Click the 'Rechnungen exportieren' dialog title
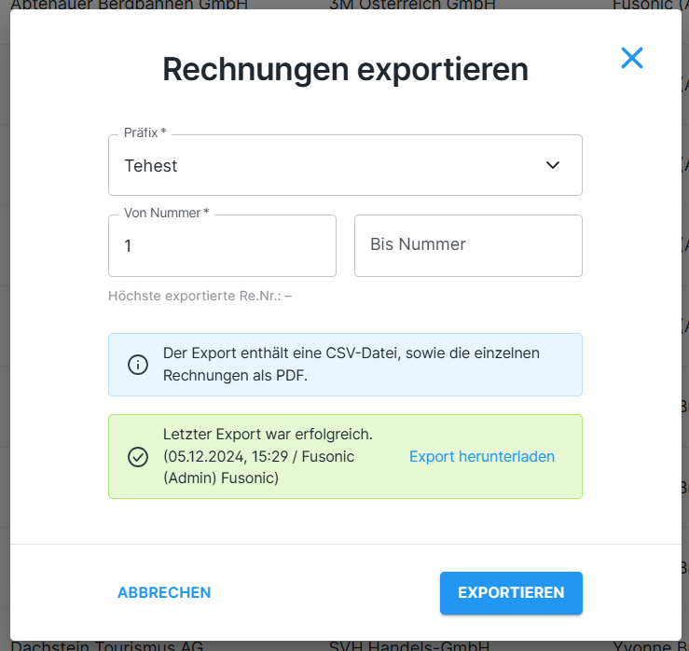 click(x=345, y=69)
